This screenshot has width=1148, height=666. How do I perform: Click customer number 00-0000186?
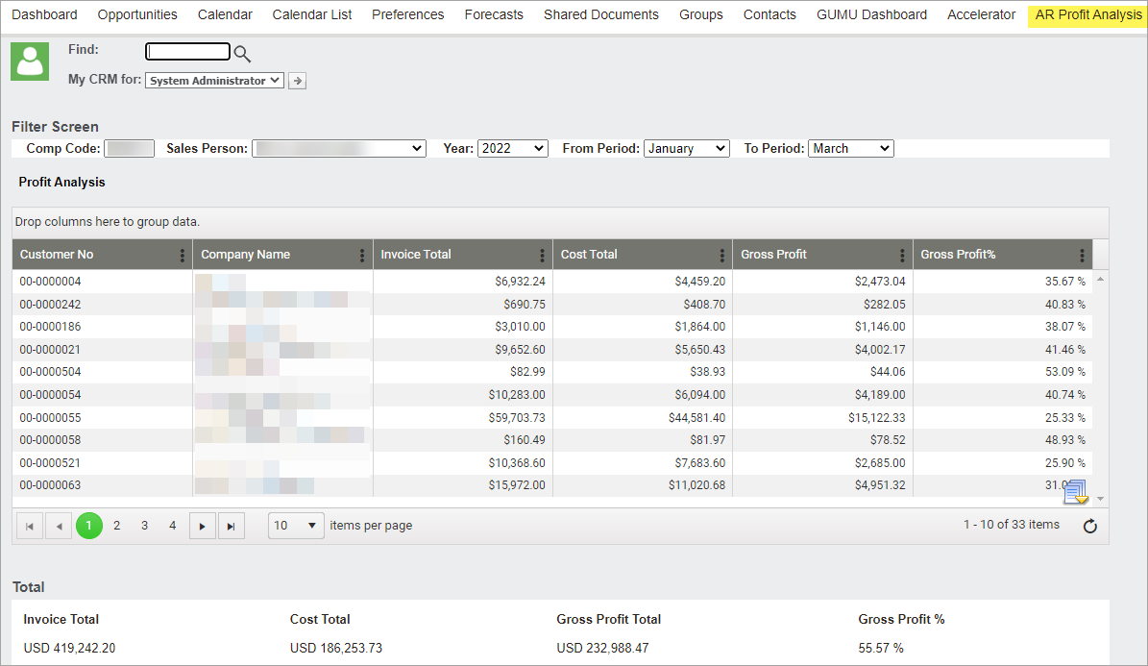pyautogui.click(x=51, y=327)
